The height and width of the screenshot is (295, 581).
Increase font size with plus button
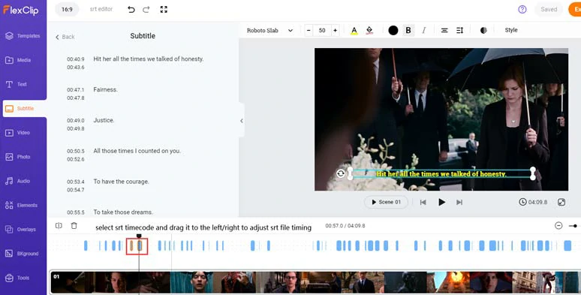pos(336,30)
